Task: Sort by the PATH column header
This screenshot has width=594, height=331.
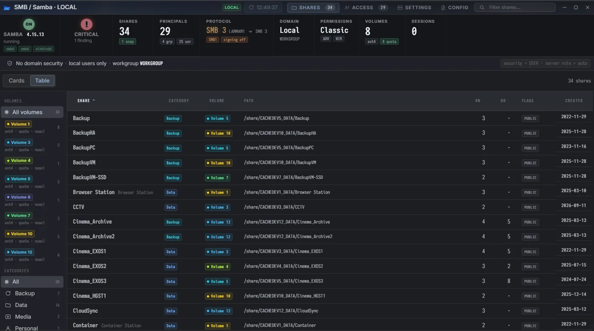Action: pos(249,101)
